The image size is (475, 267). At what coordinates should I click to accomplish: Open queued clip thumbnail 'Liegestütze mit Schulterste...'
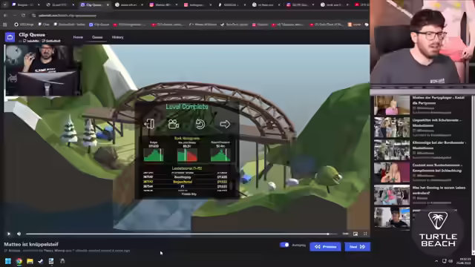tap(392, 128)
